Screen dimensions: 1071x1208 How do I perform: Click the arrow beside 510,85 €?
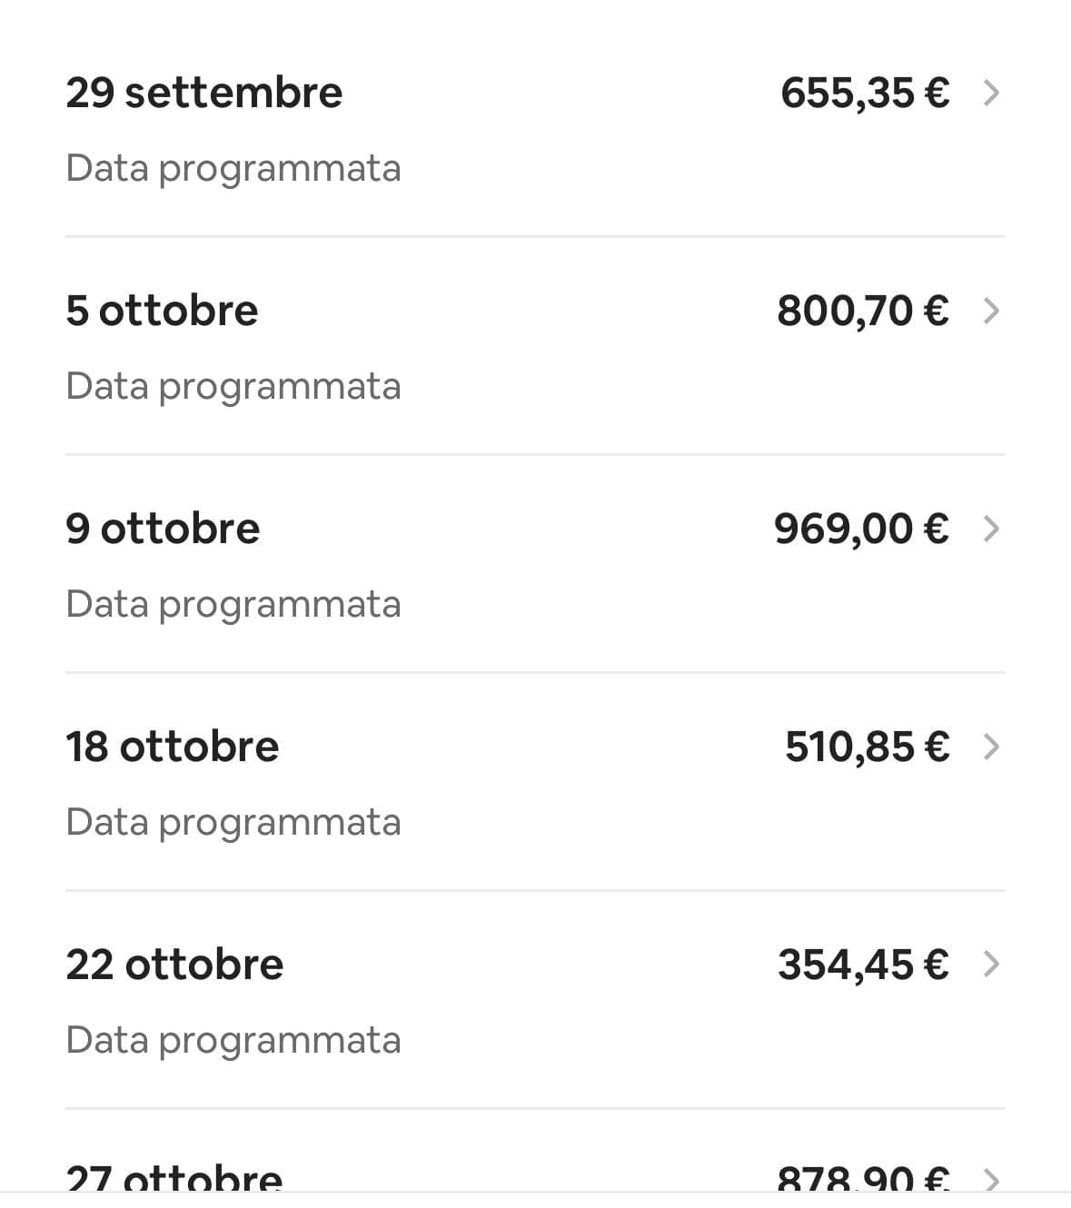[991, 747]
